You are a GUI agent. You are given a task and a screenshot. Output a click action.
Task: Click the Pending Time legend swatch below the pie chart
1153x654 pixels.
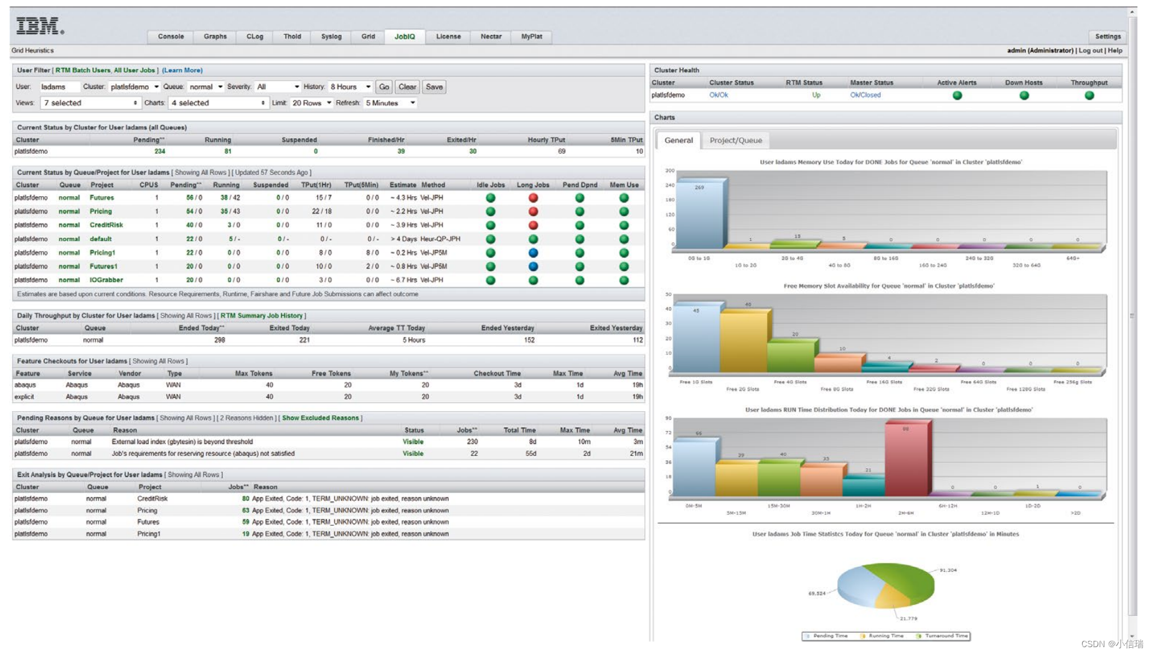806,636
